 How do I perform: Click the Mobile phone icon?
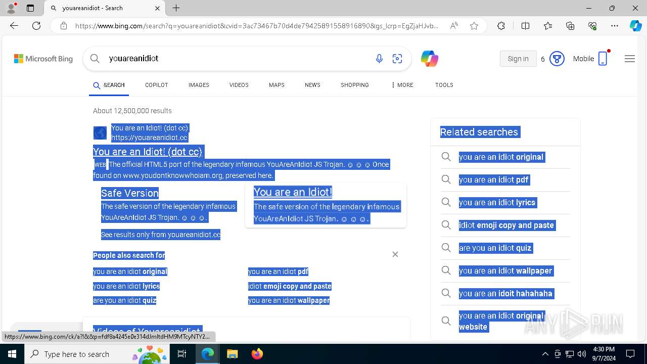(603, 59)
